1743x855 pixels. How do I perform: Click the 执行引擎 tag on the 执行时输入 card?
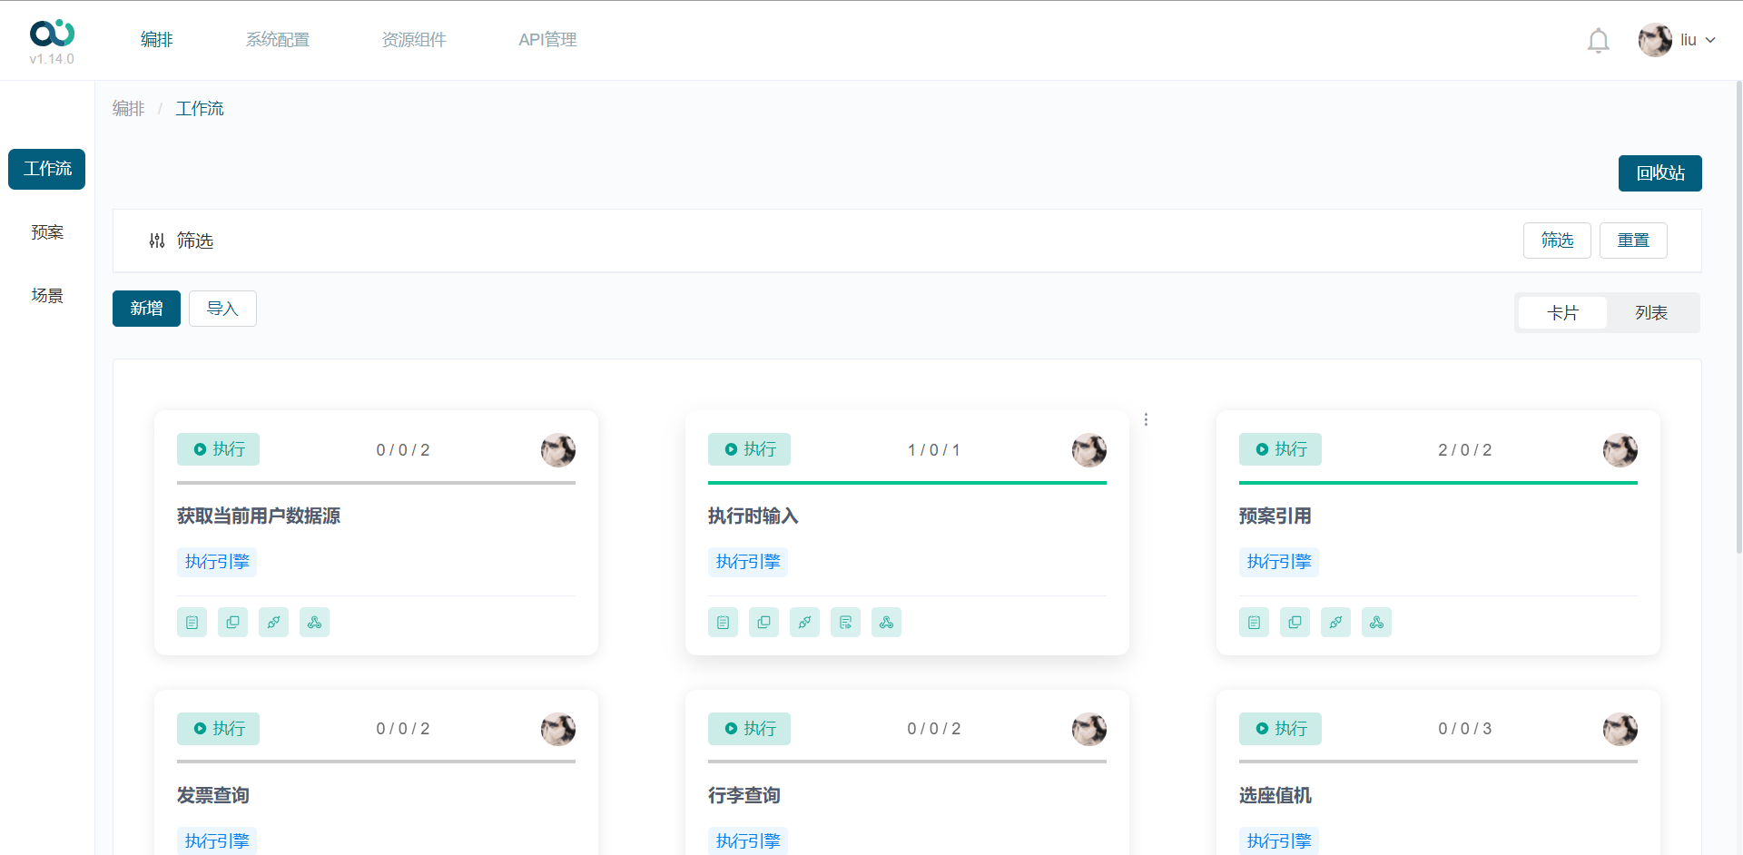(x=748, y=562)
